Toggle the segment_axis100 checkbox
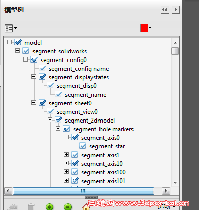199x210 pixels. 75,172
